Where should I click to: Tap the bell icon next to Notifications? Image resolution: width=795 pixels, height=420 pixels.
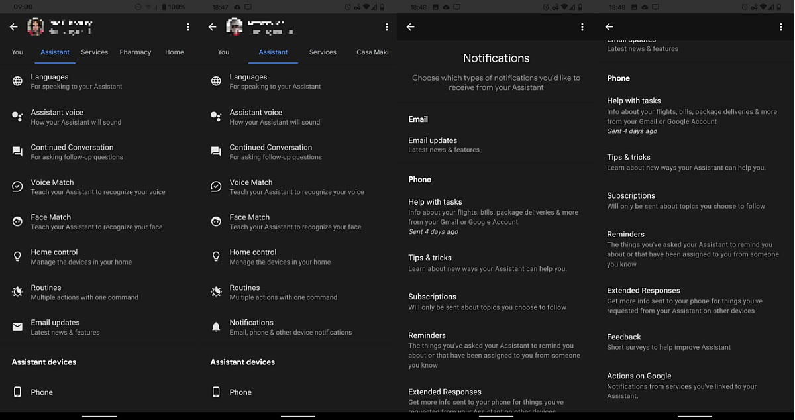coord(216,327)
